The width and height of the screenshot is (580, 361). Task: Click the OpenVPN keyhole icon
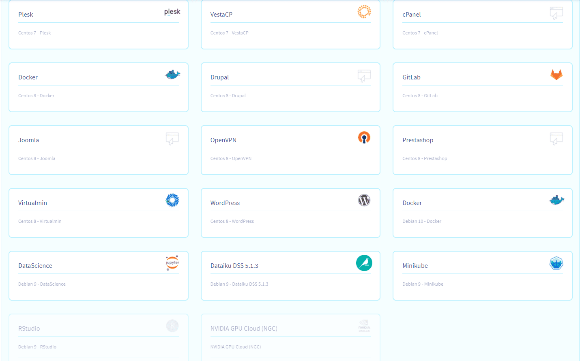pyautogui.click(x=364, y=137)
